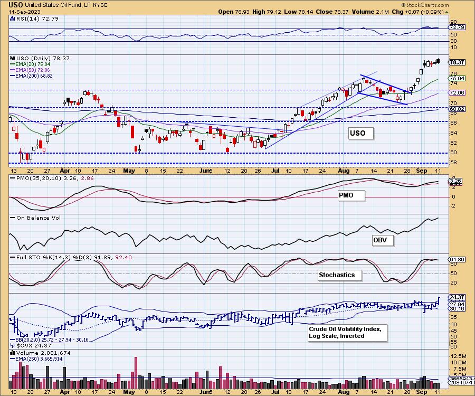Click the Low 78.14 value
The width and height of the screenshot is (475, 396).
(x=298, y=12)
